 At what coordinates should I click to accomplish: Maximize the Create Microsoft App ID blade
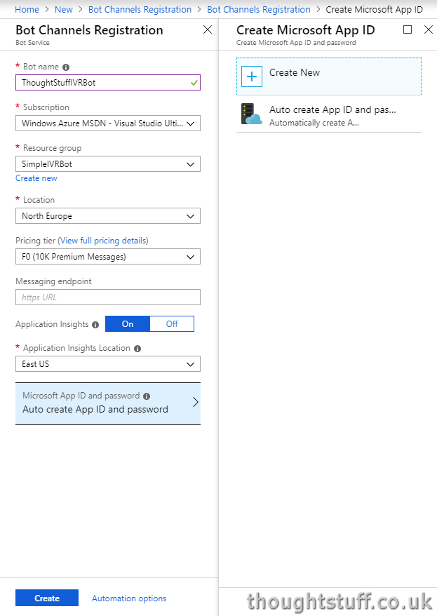408,29
